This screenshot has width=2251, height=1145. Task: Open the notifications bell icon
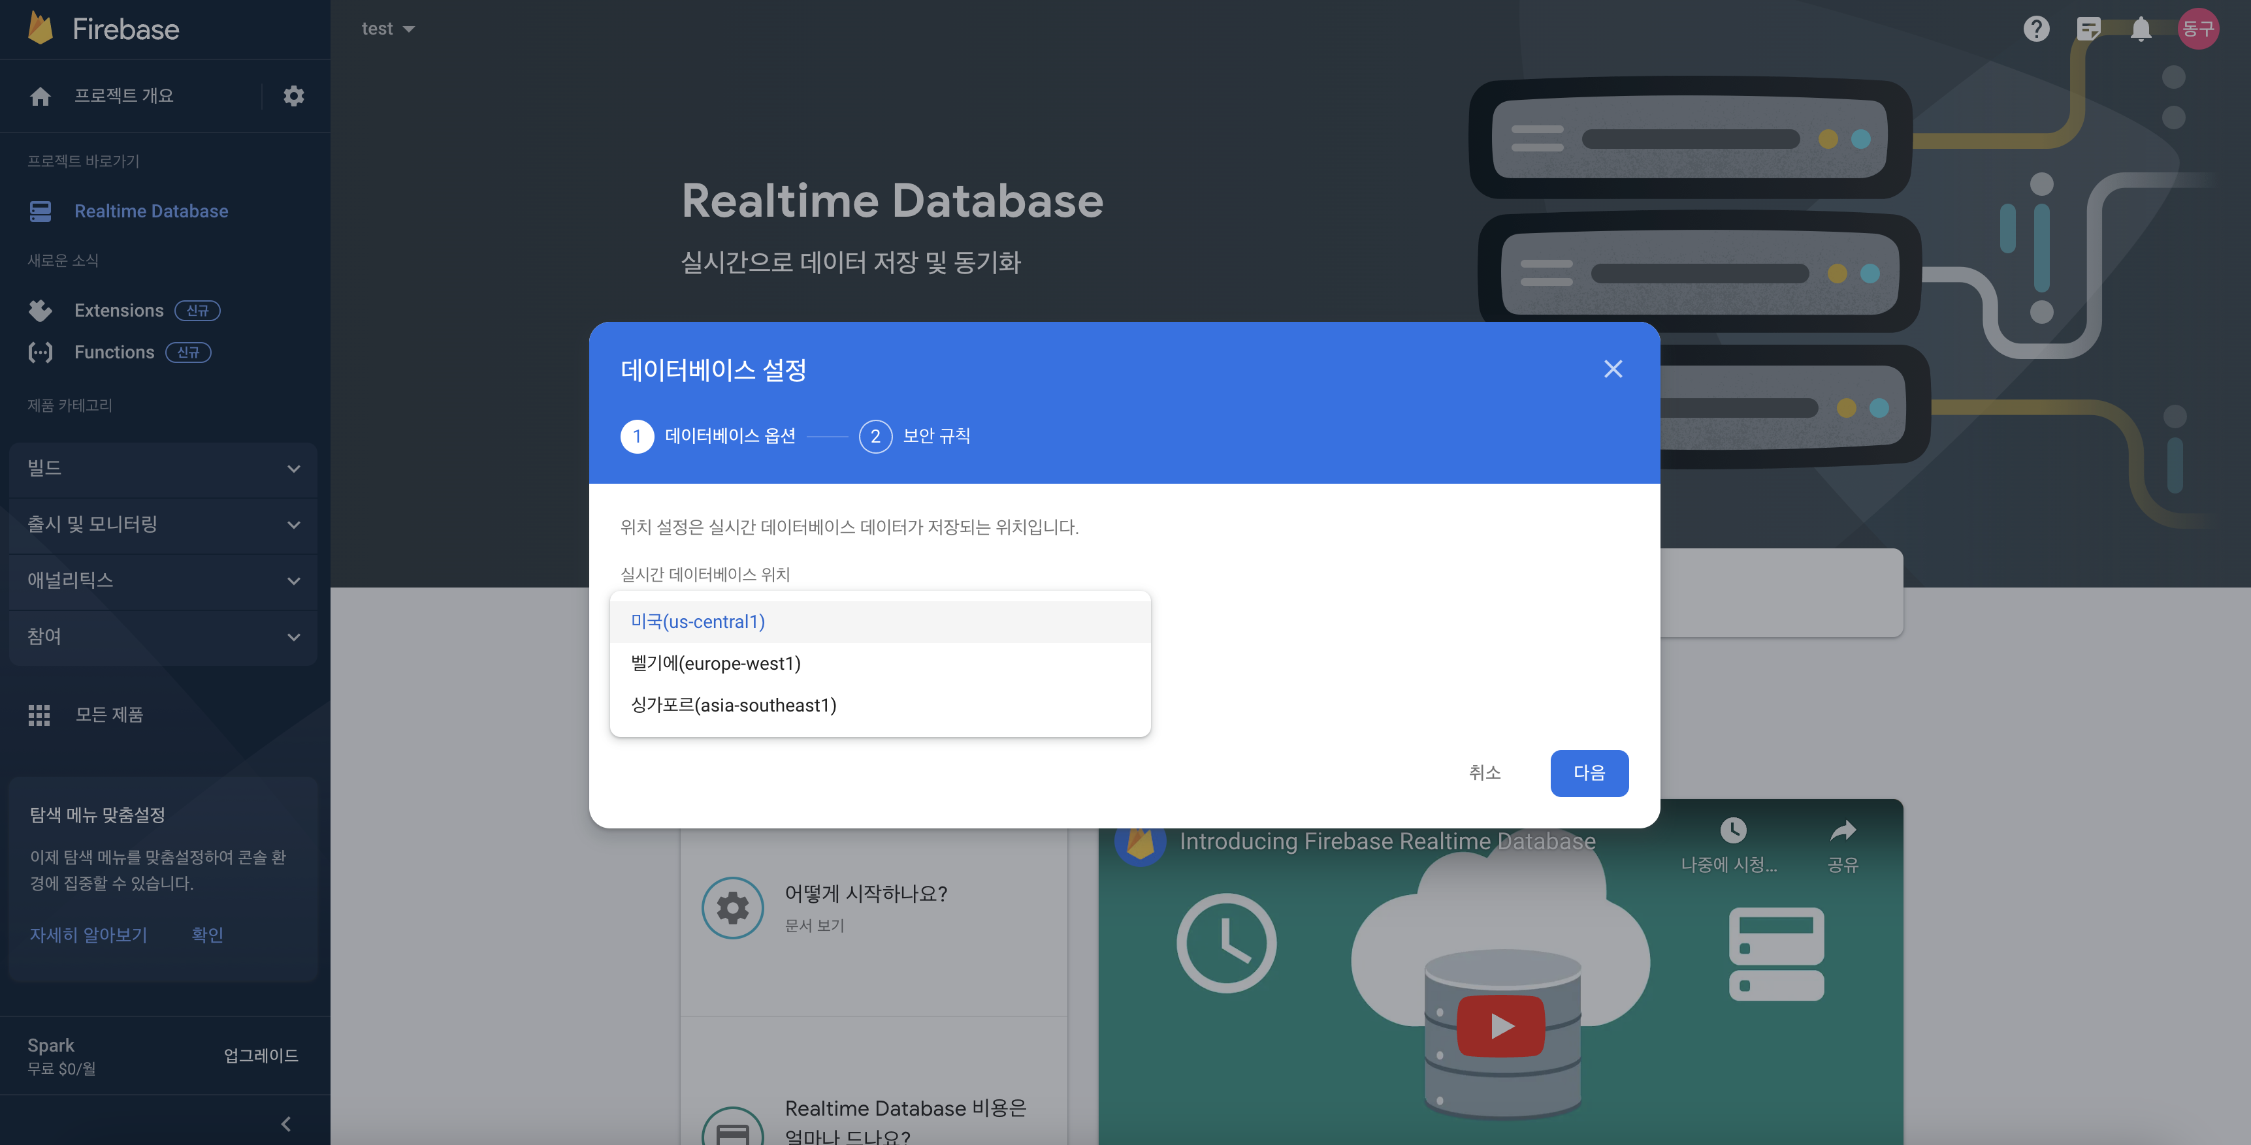pyautogui.click(x=2140, y=29)
